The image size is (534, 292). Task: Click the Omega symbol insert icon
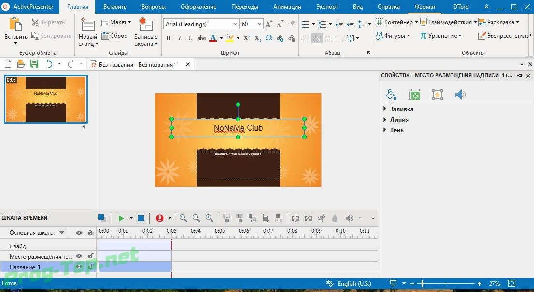click(x=269, y=38)
